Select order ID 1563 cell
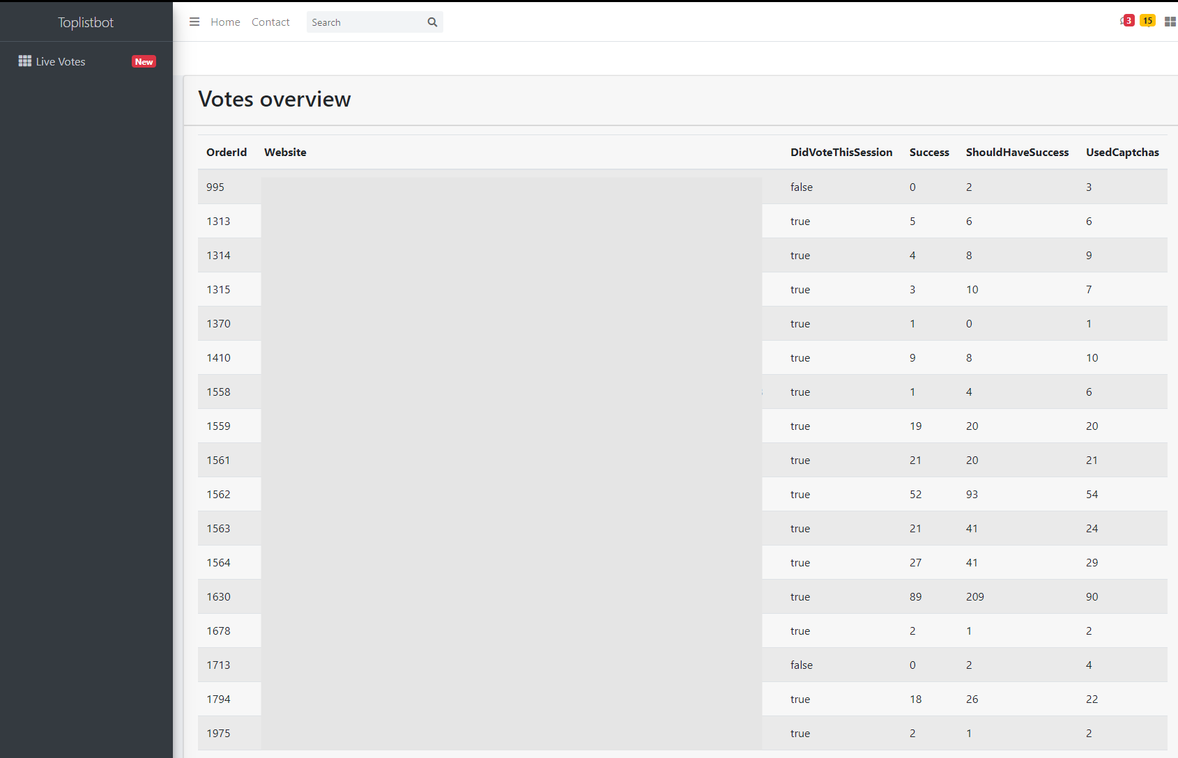This screenshot has width=1178, height=758. 218,529
